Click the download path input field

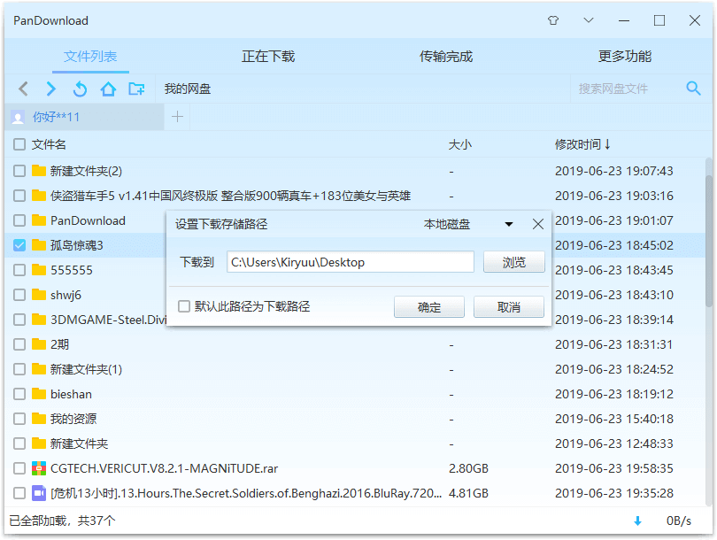[351, 262]
